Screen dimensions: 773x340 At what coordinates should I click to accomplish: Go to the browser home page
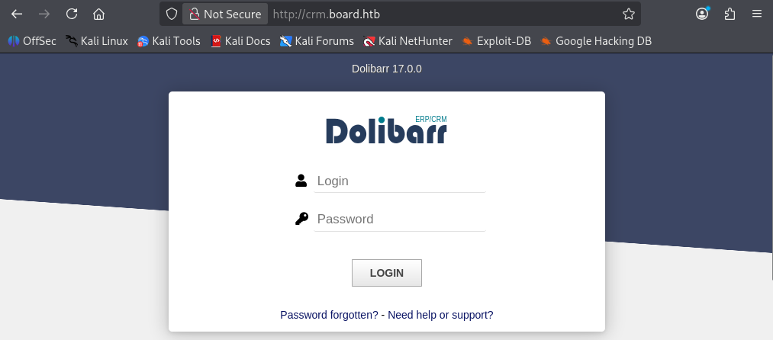click(x=98, y=14)
